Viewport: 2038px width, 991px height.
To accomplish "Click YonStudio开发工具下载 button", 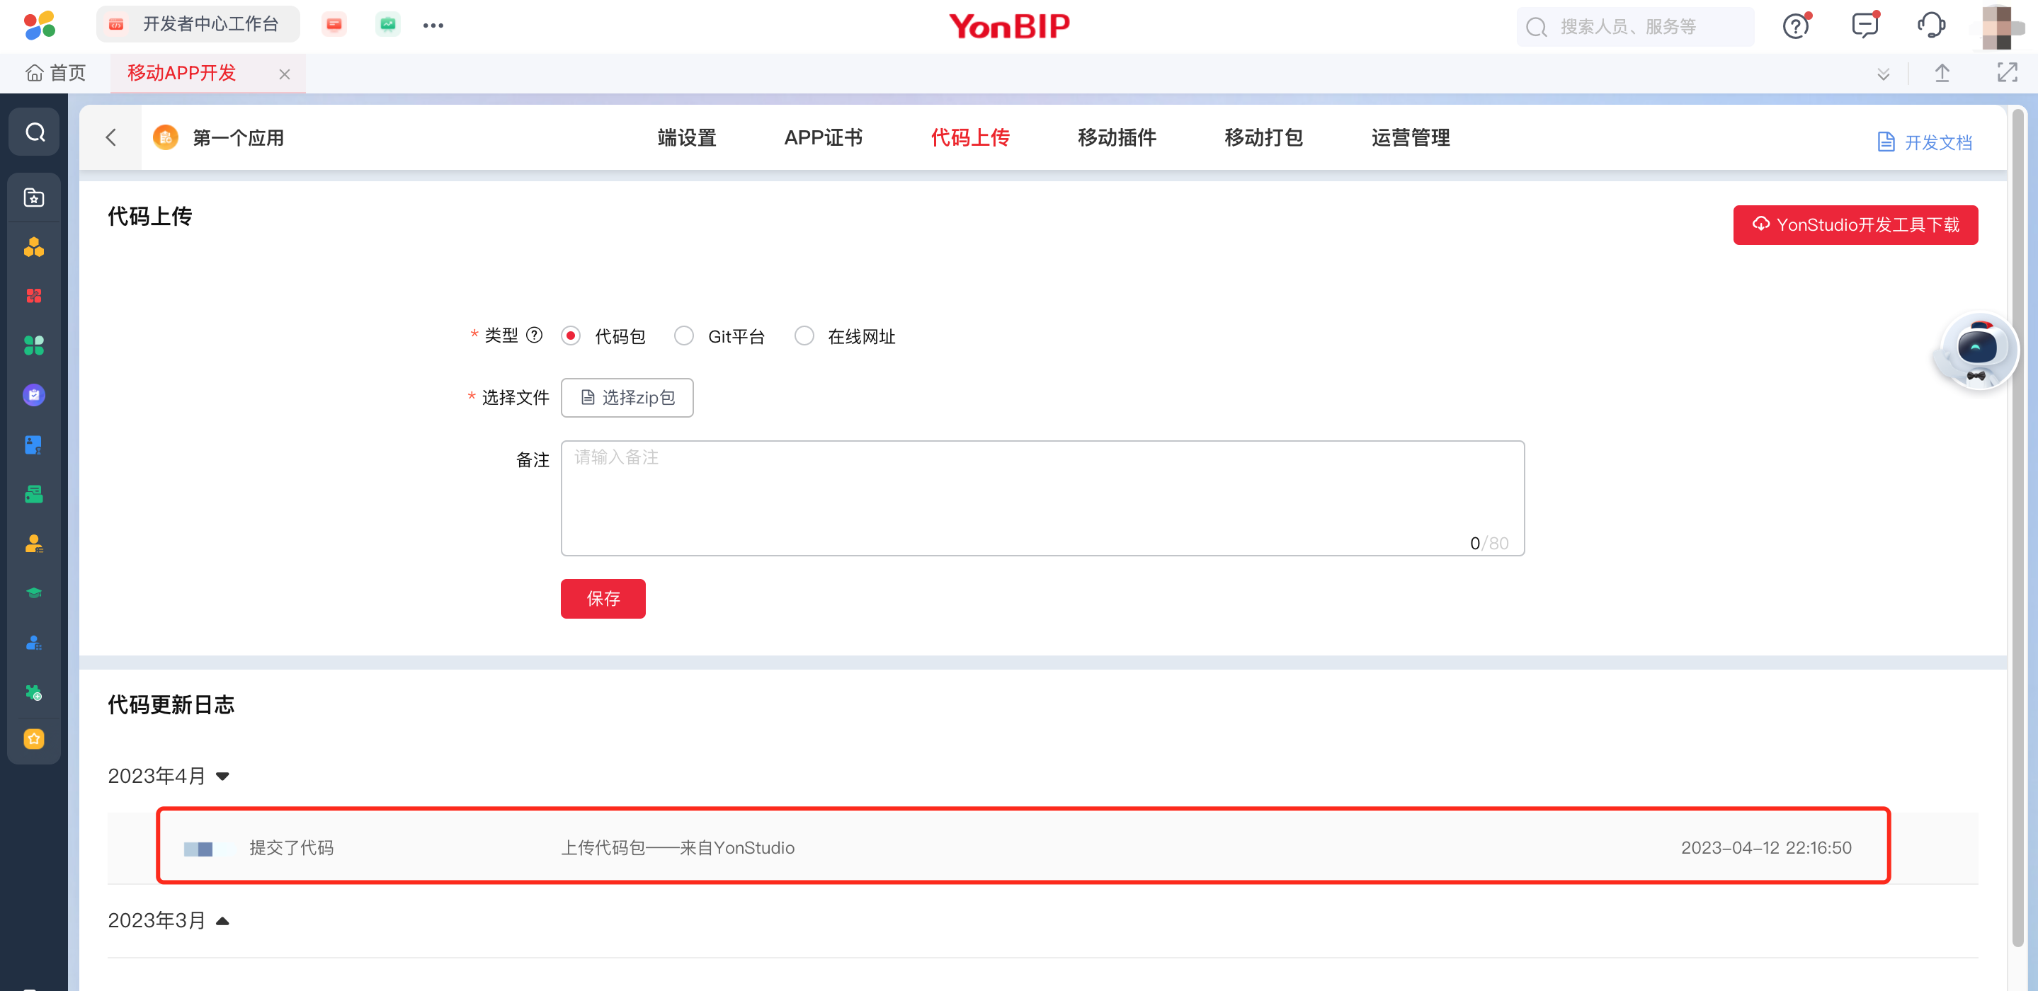I will pyautogui.click(x=1855, y=225).
